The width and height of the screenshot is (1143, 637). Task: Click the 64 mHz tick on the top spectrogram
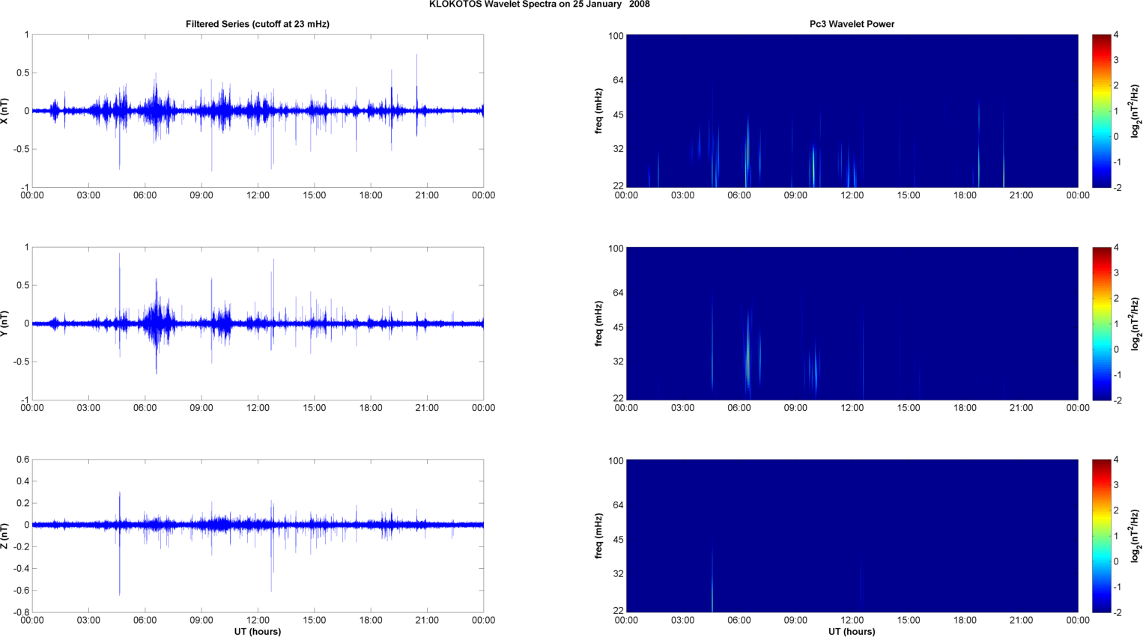pos(618,80)
